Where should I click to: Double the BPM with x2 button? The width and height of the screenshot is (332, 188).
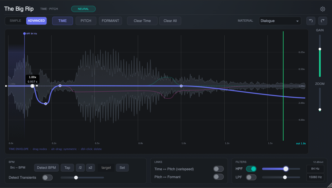[x=90, y=168]
